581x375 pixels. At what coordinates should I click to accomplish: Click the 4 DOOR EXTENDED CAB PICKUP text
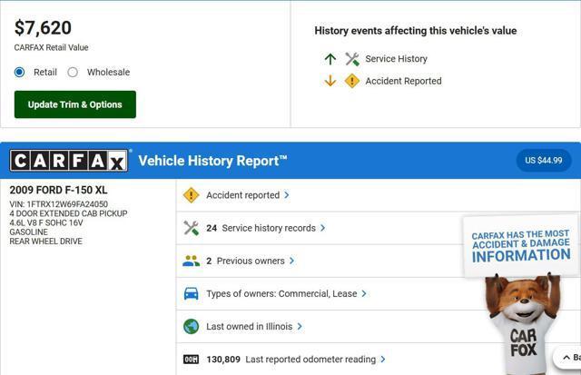(x=69, y=213)
